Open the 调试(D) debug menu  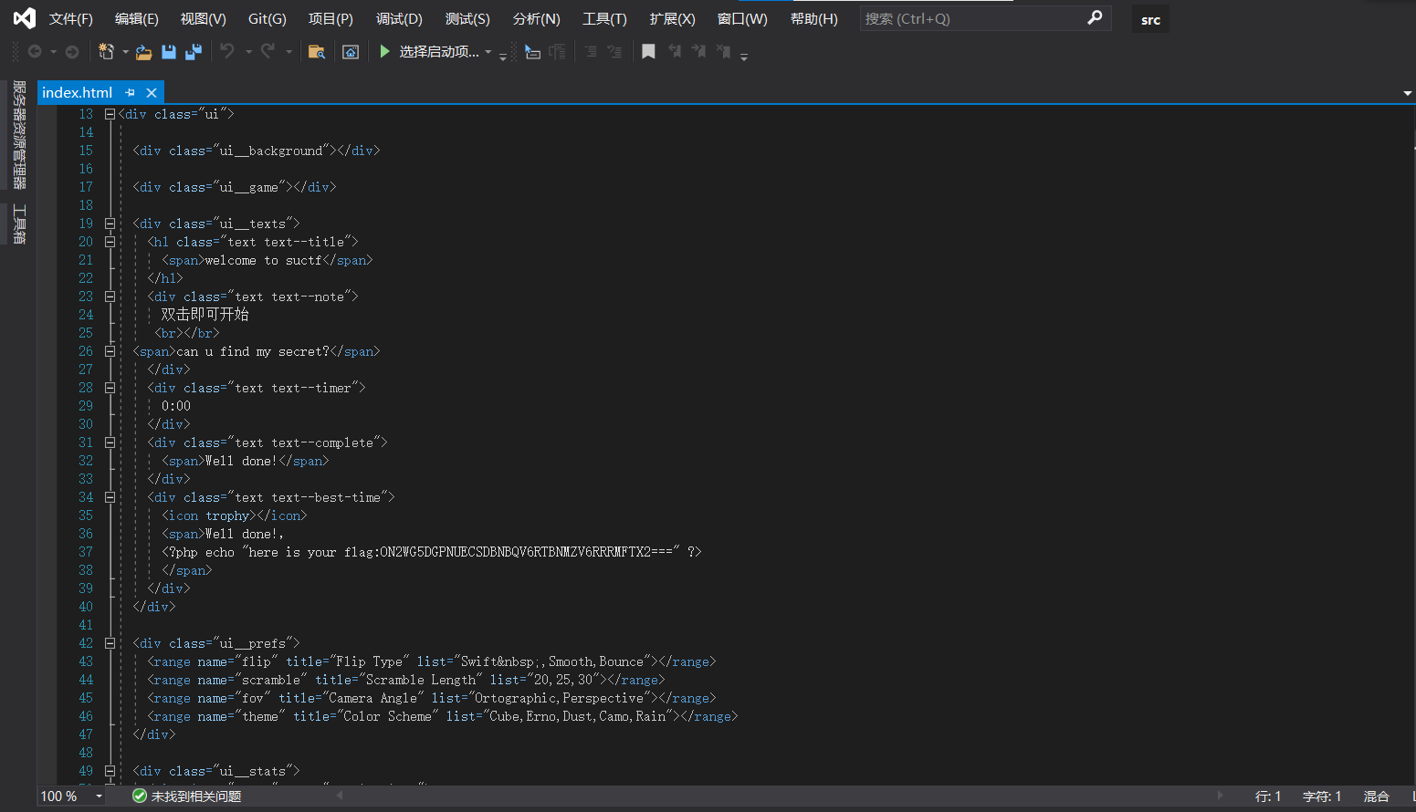tap(399, 19)
